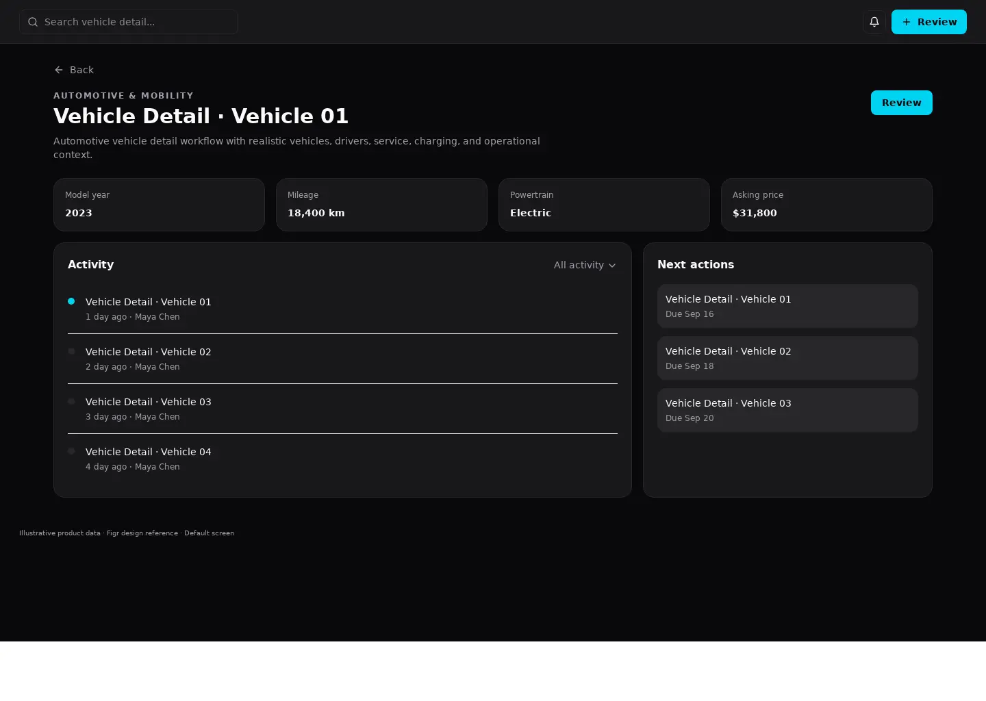Click the cyan status dot for Vehicle 01
The image size is (986, 701).
coord(71,301)
